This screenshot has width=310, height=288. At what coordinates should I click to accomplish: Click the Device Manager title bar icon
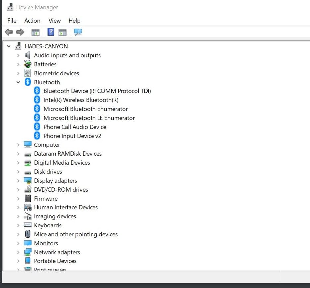coord(10,7)
